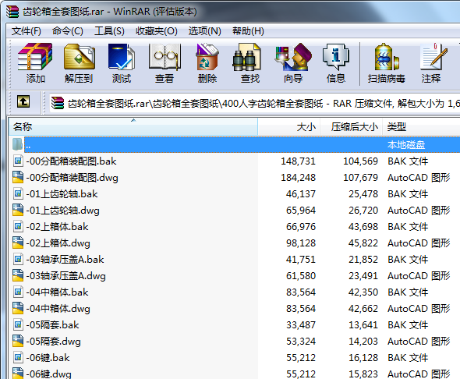The width and height of the screenshot is (460, 379).
Task: Click size value 66,976
Action: point(301,227)
